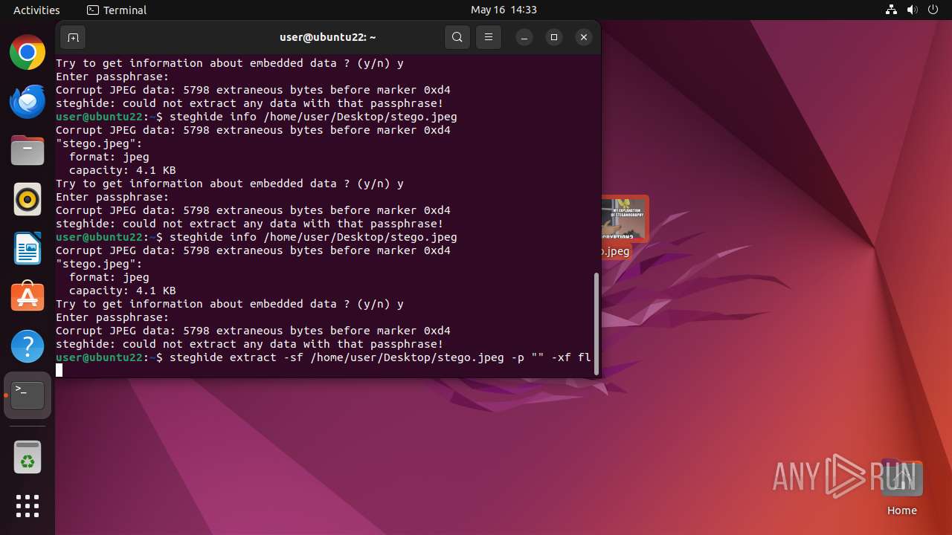Open the Home folder on desktop
This screenshot has width=952, height=535.
click(x=901, y=488)
